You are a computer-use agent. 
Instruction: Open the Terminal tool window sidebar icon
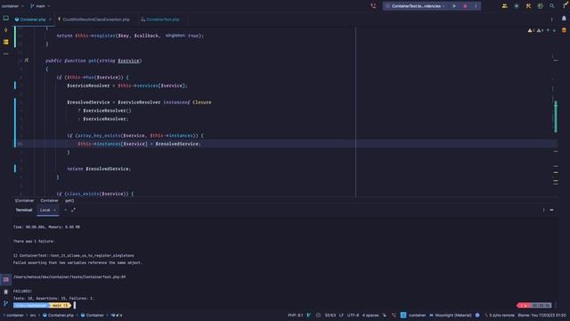pos(6,279)
